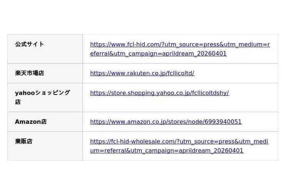The height and width of the screenshot is (195, 292).
Task: Click the 店 character below yahooショッピング
Action: coord(18,102)
